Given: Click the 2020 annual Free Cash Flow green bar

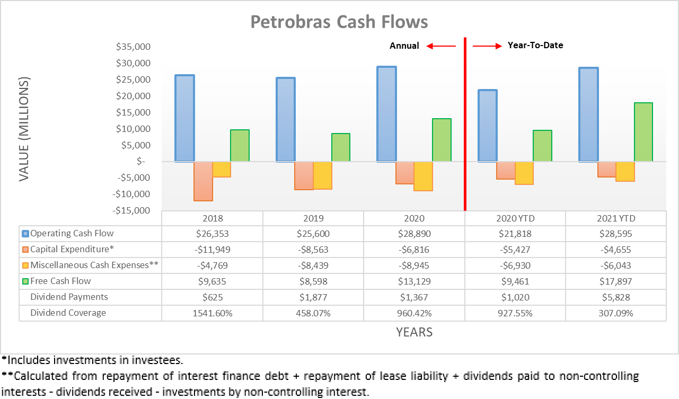Looking at the screenshot, I should click(x=442, y=140).
